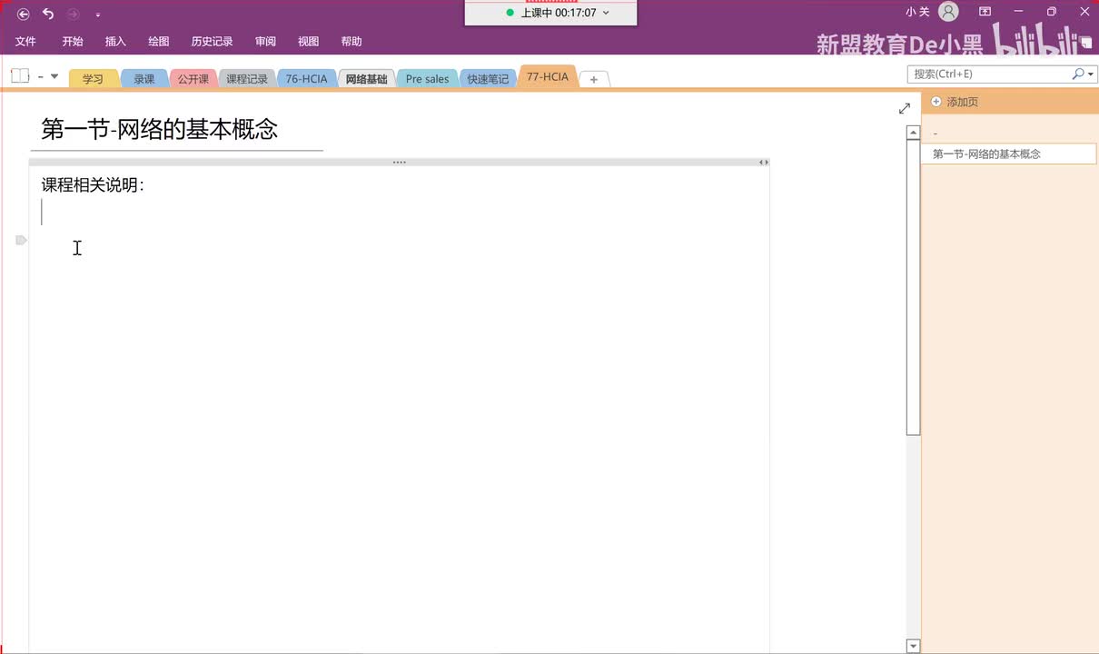The image size is (1099, 654).
Task: Open the 历史记录 ribbon tab
Action: pyautogui.click(x=212, y=41)
